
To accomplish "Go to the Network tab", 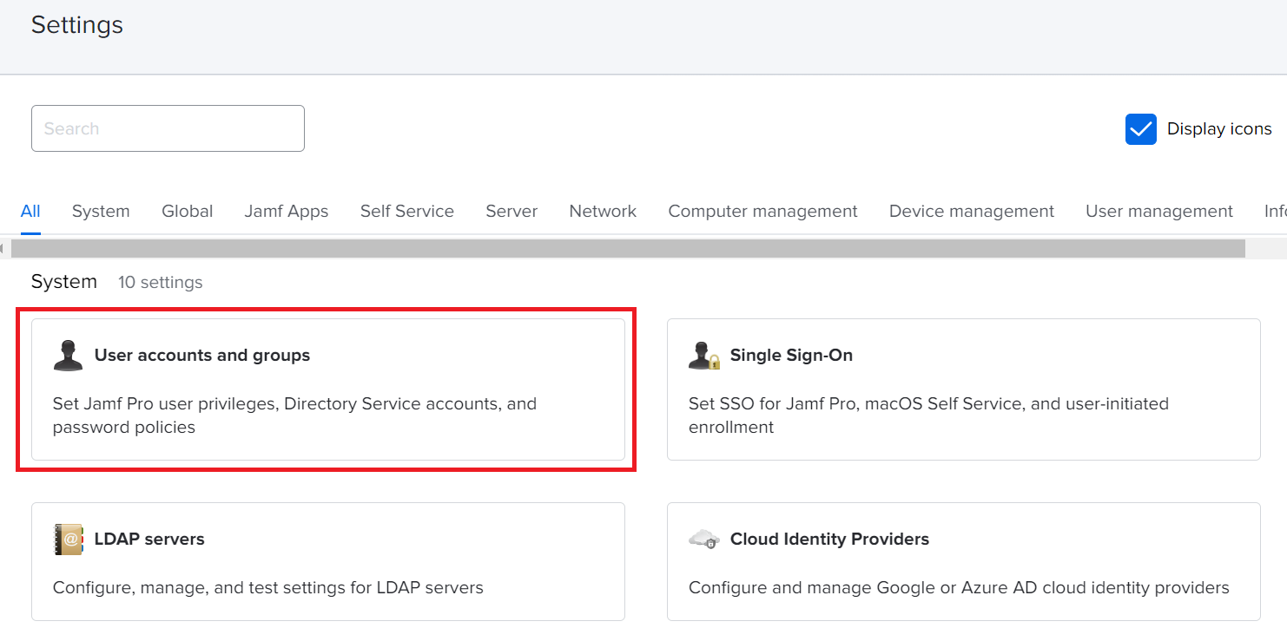I will click(x=603, y=211).
